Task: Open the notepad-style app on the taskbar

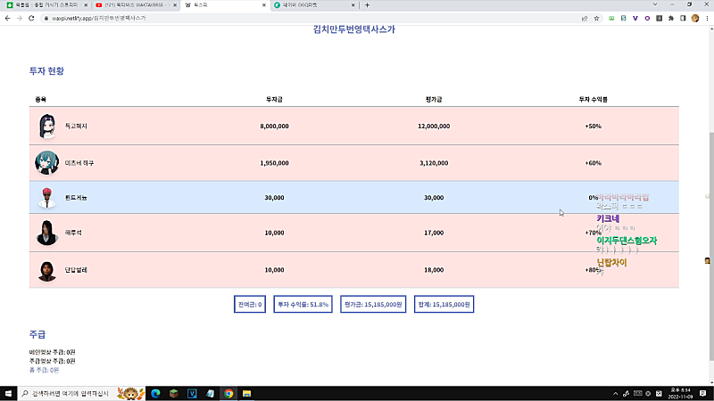Action: (211, 393)
